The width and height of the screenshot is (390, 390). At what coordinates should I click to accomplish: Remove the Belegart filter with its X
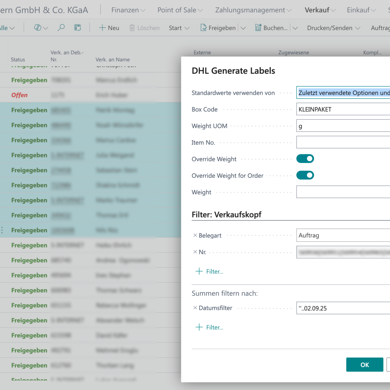click(x=195, y=235)
